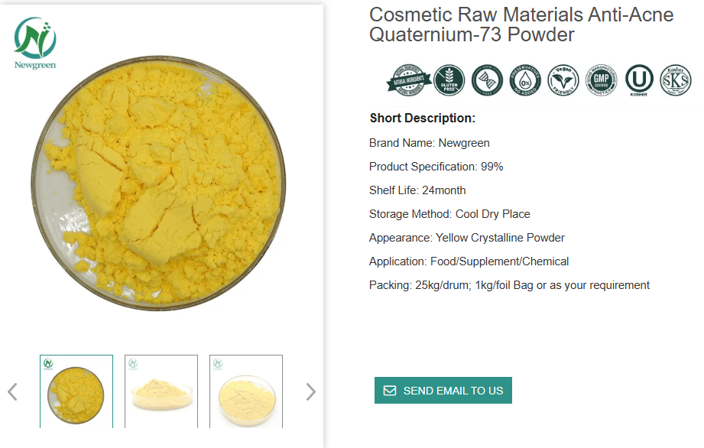Click the U Kosher certification badge
Viewport: 704px width, 448px height.
tap(639, 80)
